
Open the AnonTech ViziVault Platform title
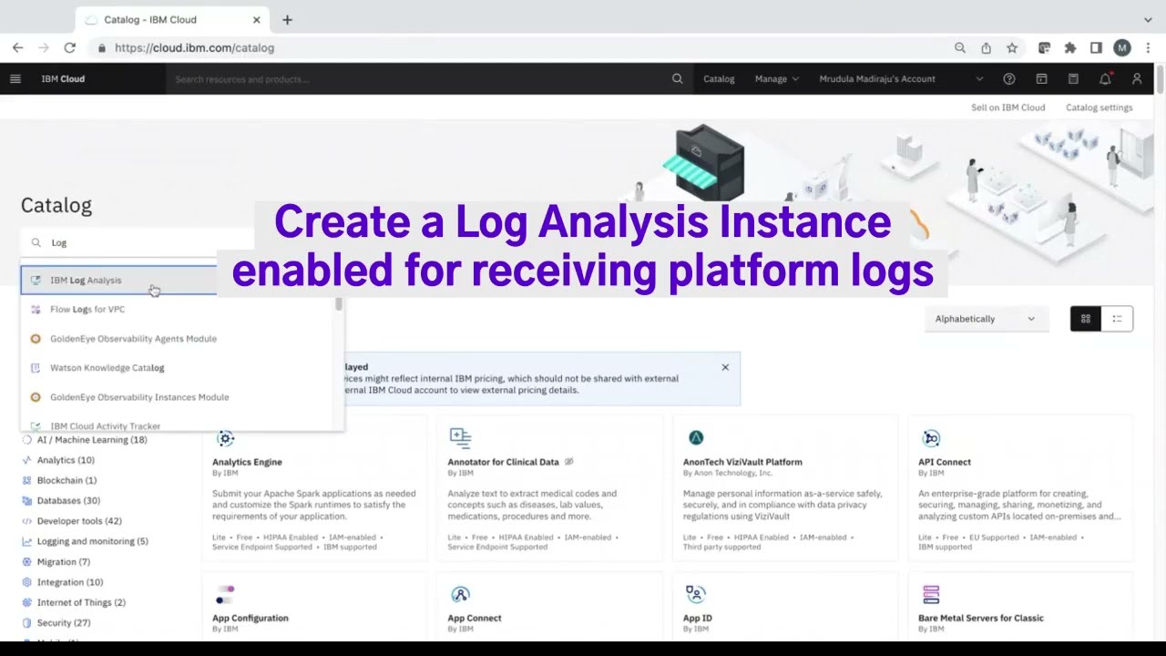[x=742, y=462]
